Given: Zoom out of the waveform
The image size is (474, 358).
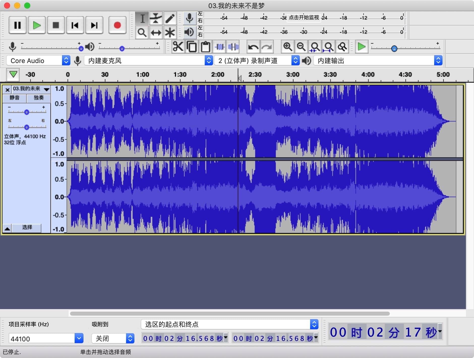Looking at the screenshot, I should [x=301, y=47].
